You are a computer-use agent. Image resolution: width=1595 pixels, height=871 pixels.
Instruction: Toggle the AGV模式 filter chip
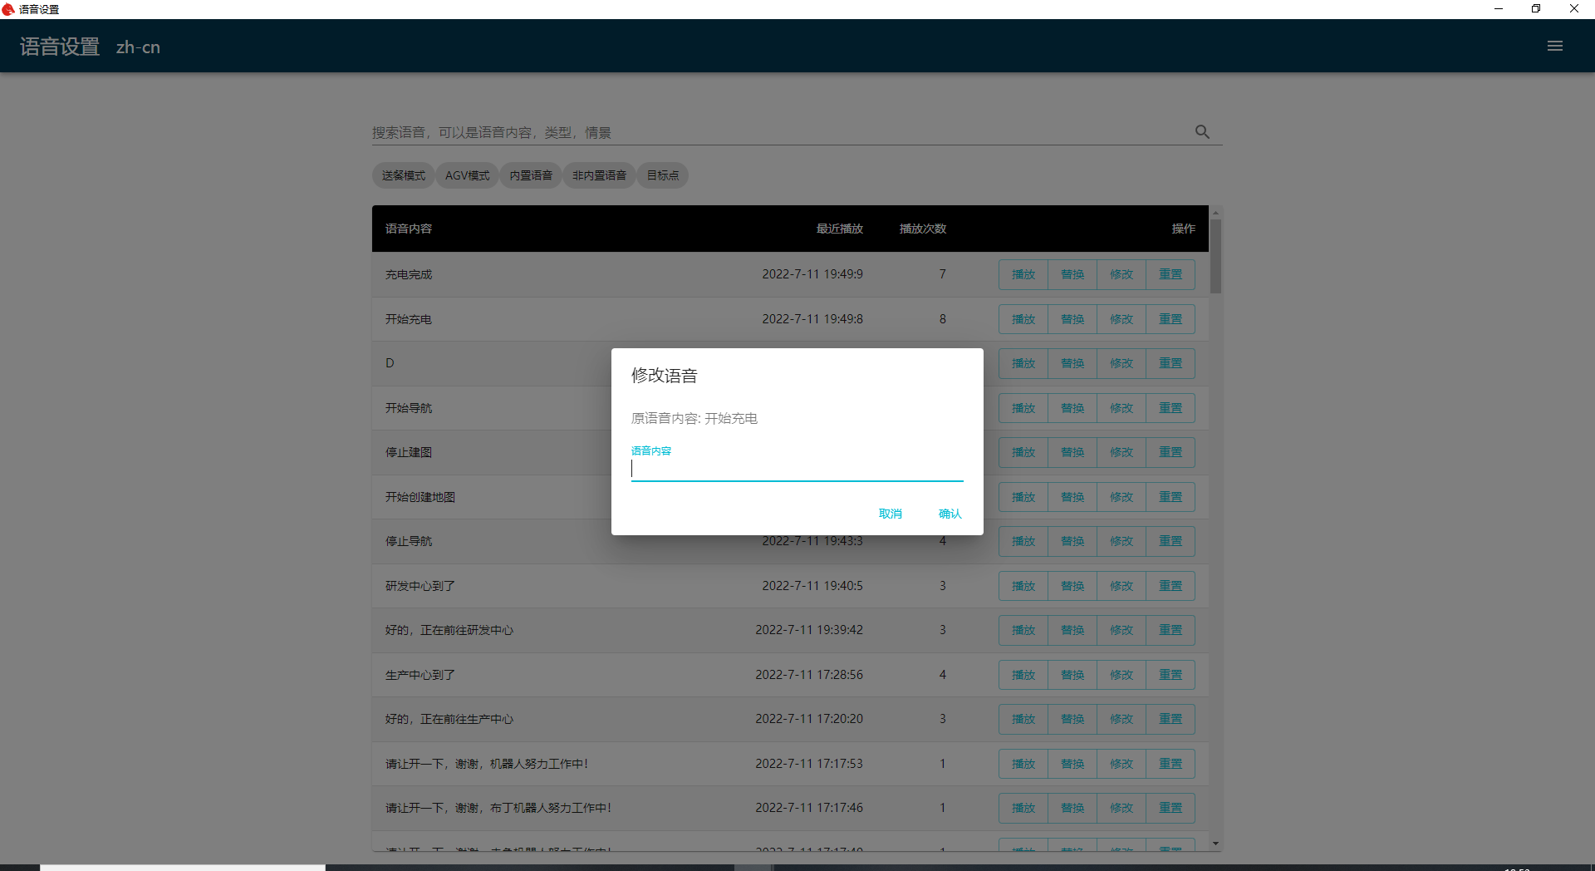[x=467, y=175]
